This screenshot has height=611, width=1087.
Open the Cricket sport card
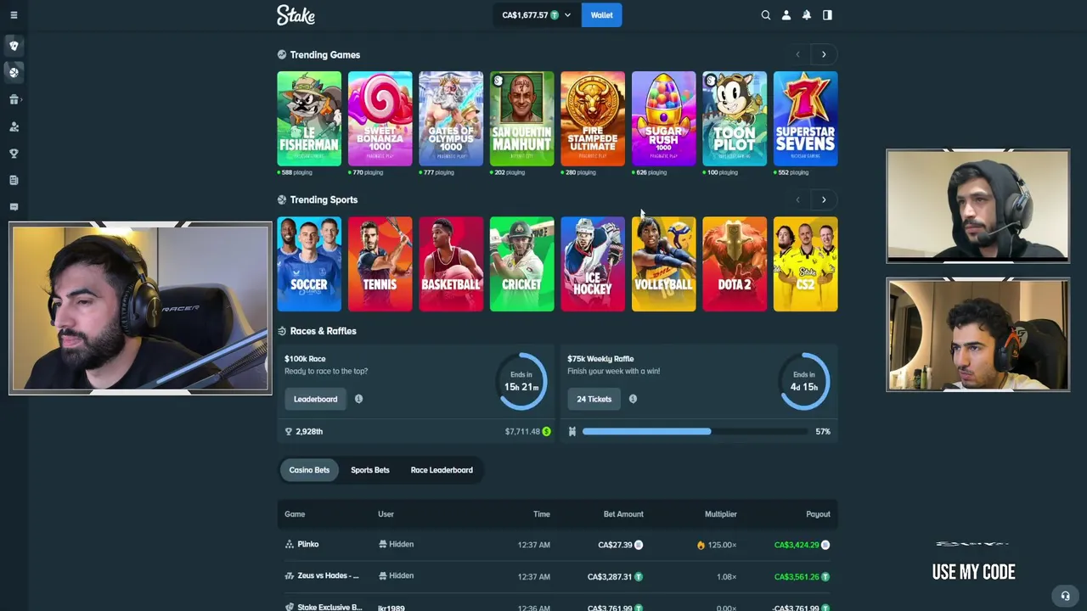pyautogui.click(x=522, y=264)
